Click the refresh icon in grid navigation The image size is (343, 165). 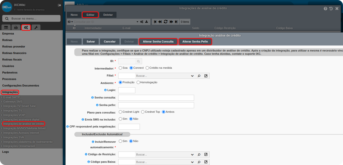tap(165, 22)
